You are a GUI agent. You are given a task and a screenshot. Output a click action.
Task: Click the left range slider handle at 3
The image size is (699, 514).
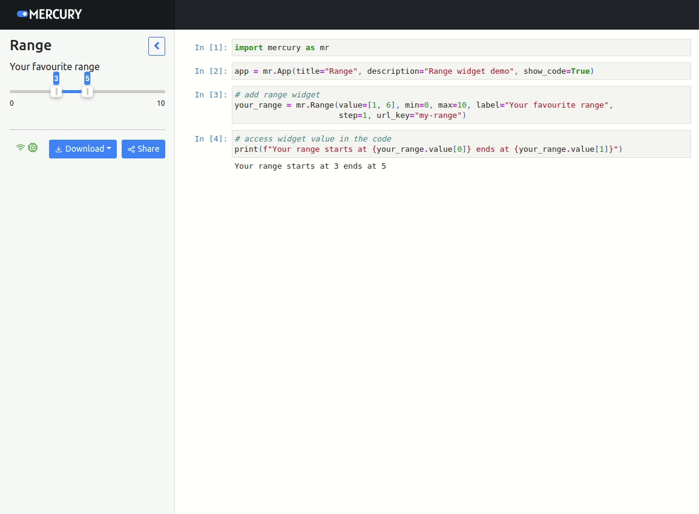pos(56,91)
